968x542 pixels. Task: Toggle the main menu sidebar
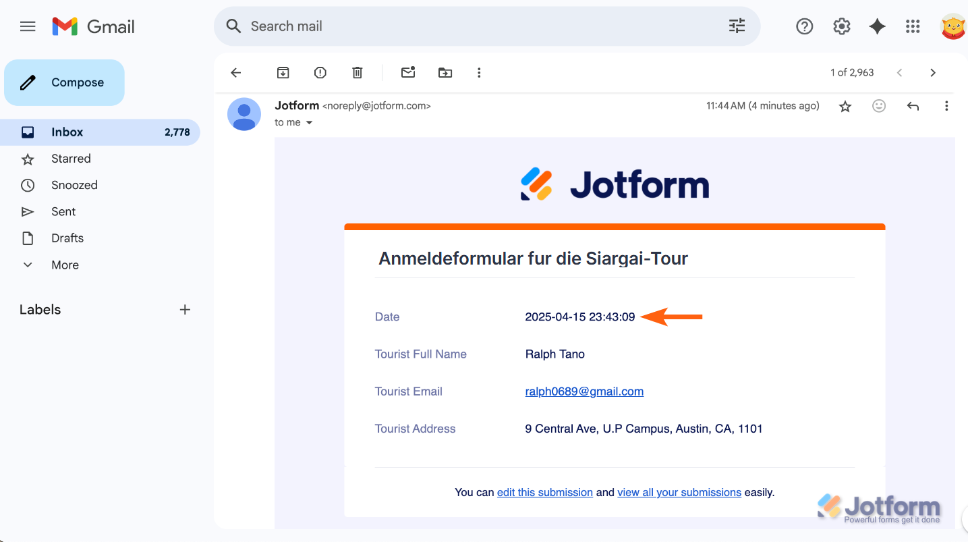pyautogui.click(x=28, y=26)
